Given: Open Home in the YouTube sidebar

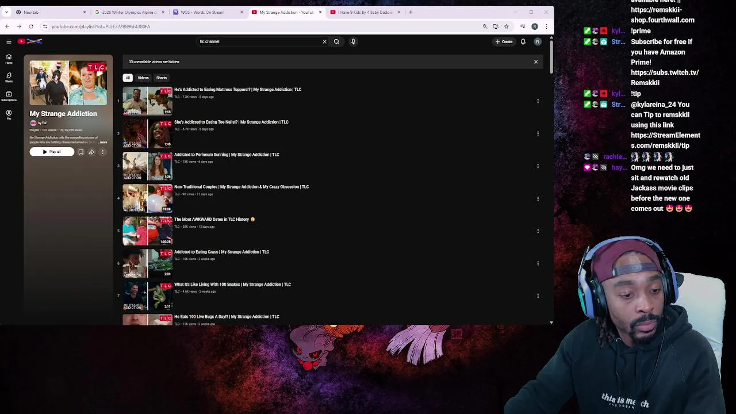Looking at the screenshot, I should click(9, 59).
